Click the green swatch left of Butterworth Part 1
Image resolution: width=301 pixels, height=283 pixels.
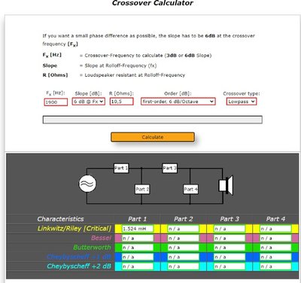pyautogui.click(x=118, y=248)
